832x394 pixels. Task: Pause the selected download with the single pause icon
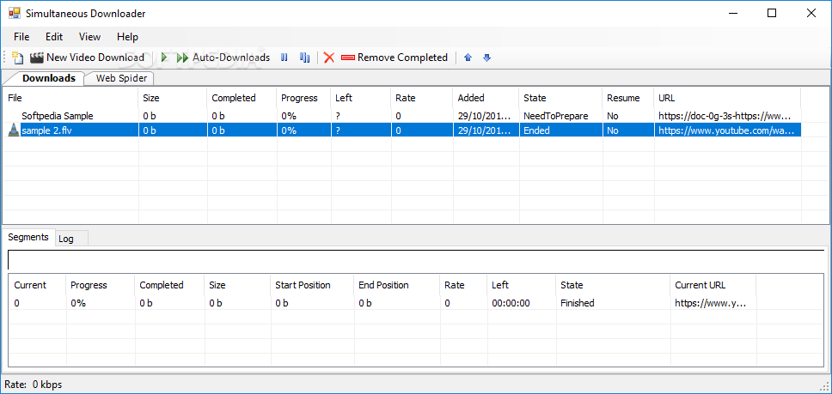[284, 58]
